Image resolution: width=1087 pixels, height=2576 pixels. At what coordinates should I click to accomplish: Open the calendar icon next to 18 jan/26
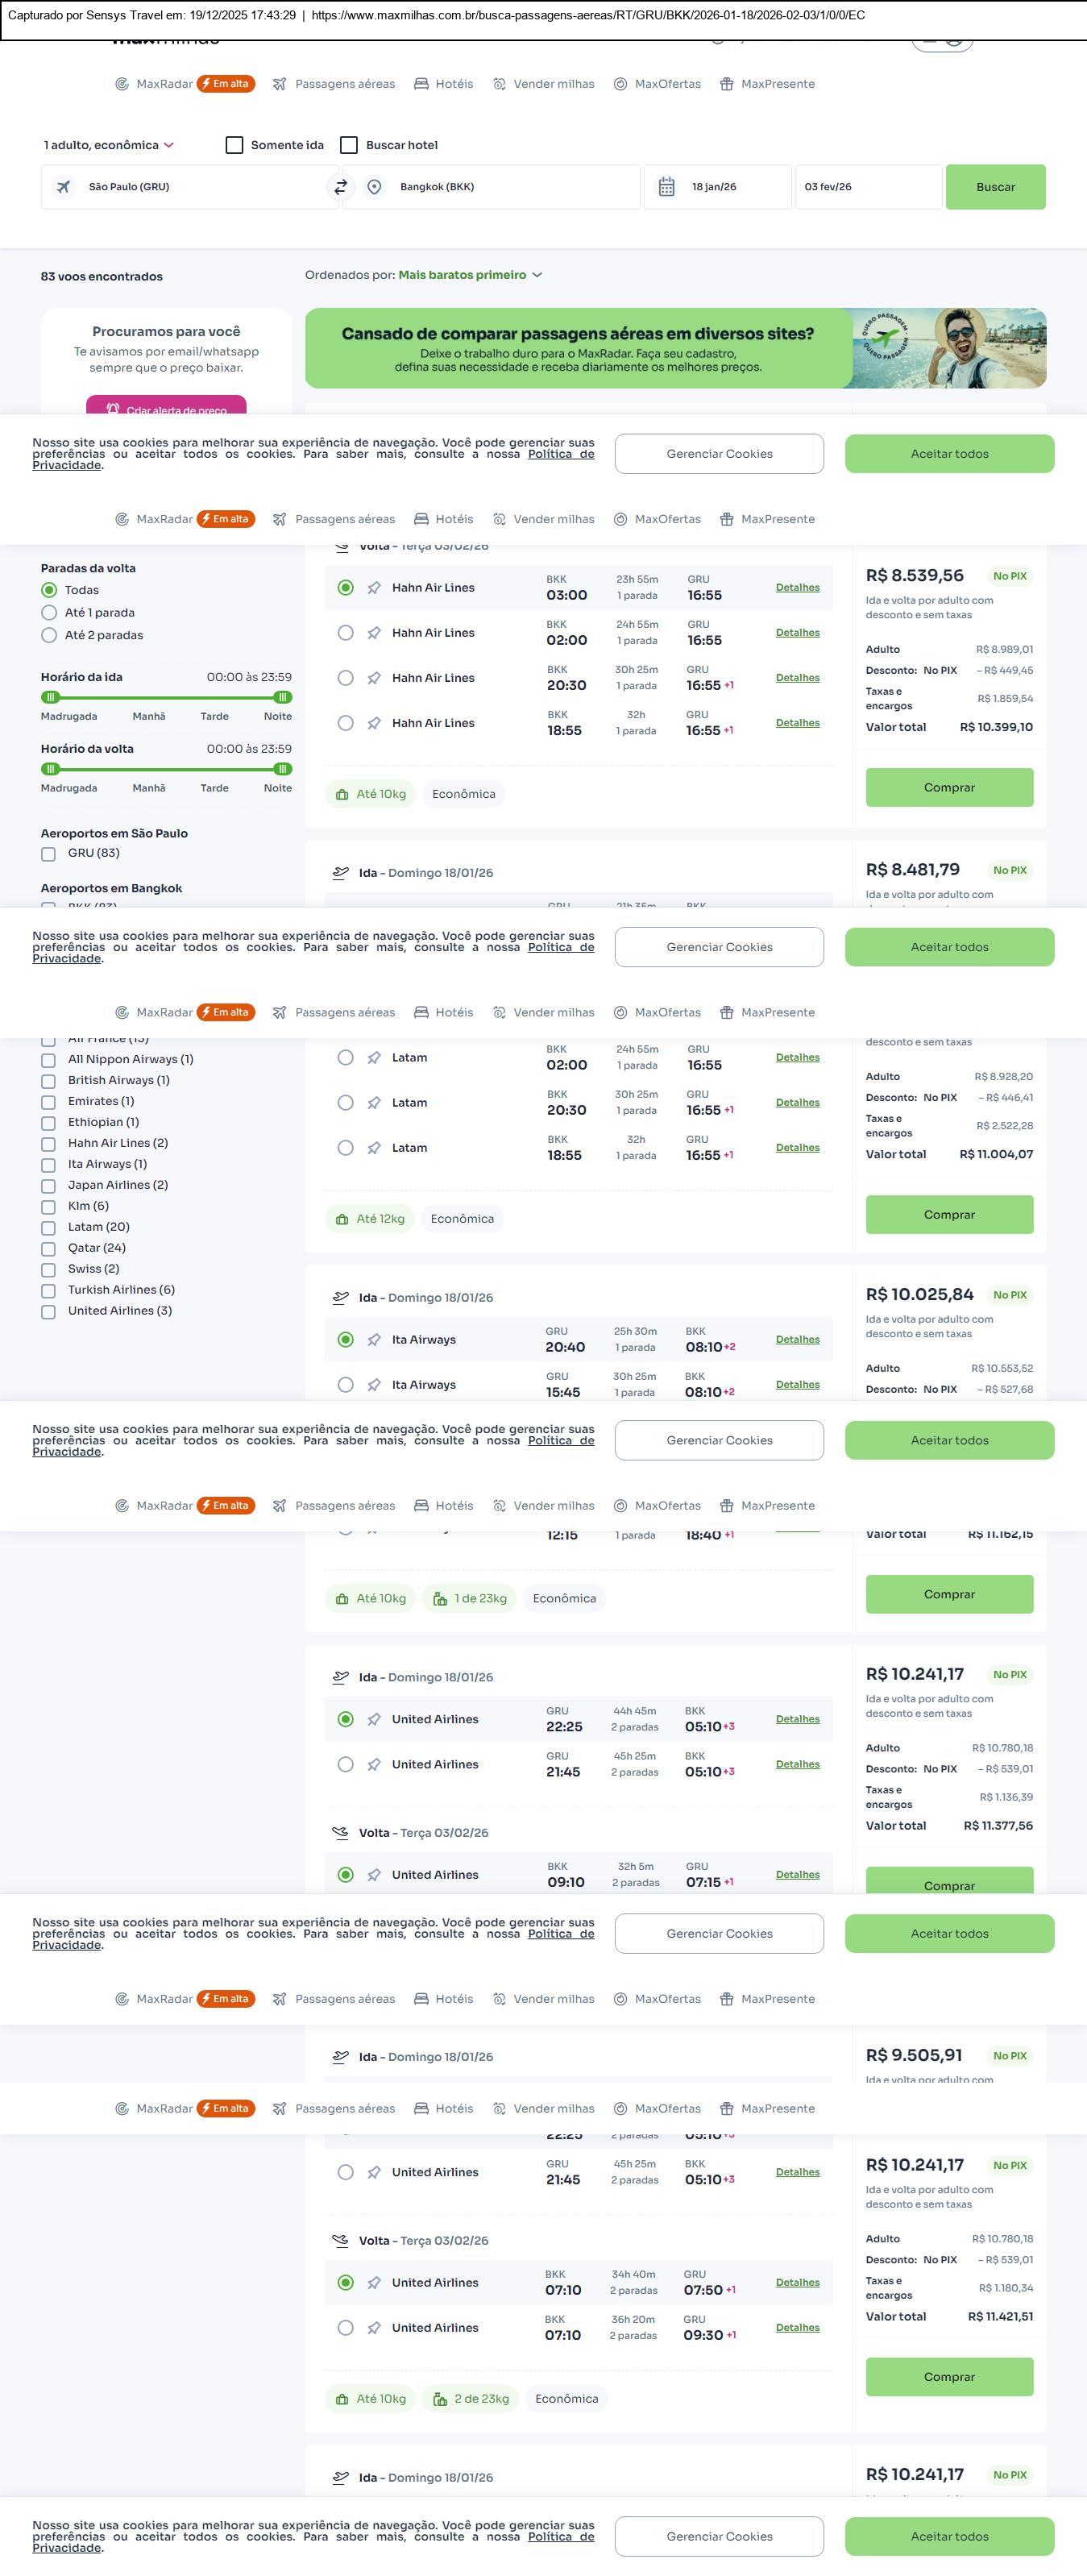pos(666,187)
